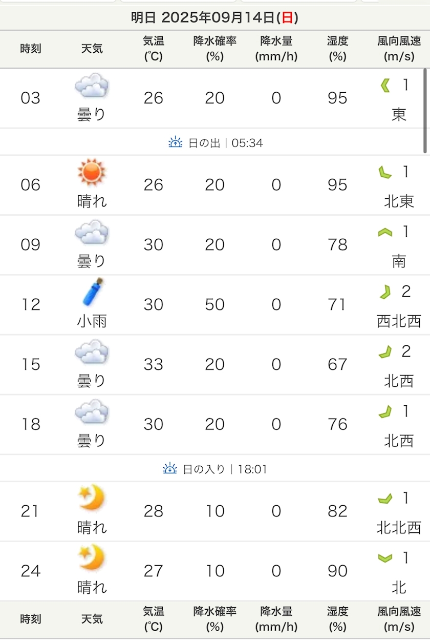Click the top 降水確率 (%) column header

click(x=214, y=49)
